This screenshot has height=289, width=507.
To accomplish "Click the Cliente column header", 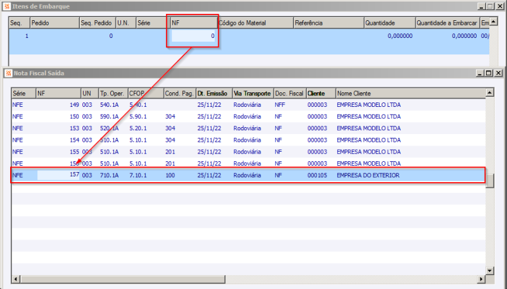I will point(321,93).
